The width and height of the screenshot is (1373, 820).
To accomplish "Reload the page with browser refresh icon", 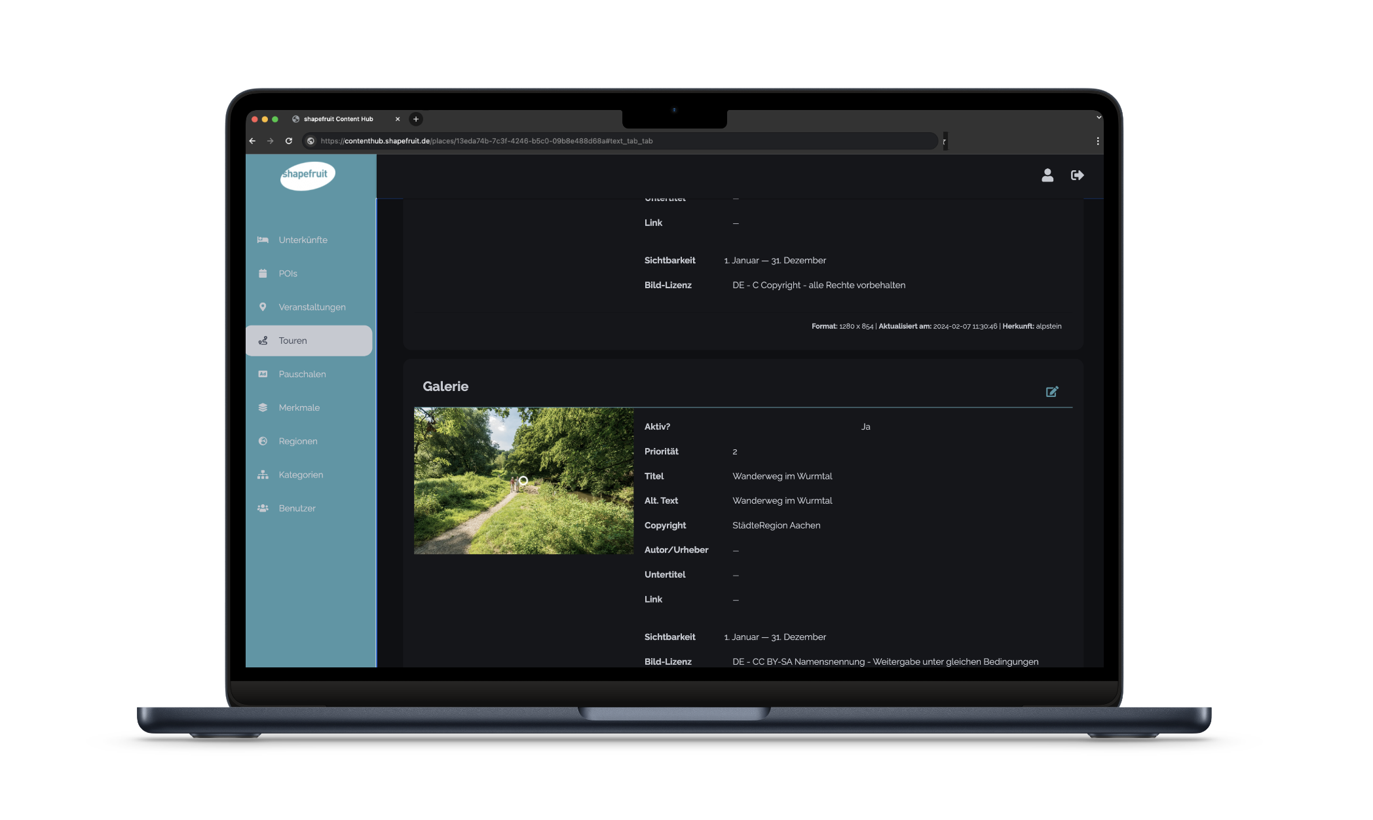I will 288,141.
